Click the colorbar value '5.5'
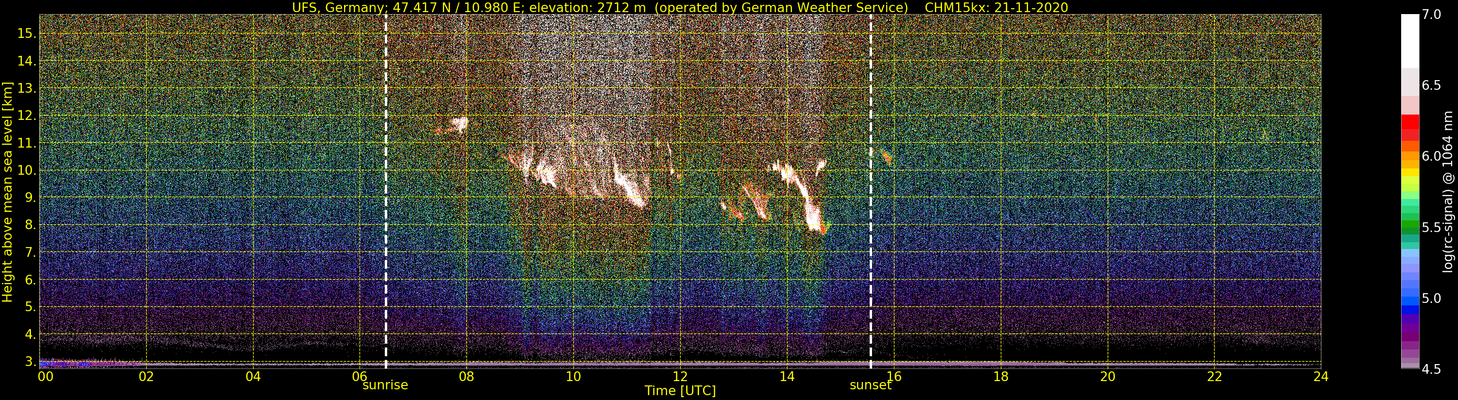The height and width of the screenshot is (400, 1458). (x=1431, y=227)
